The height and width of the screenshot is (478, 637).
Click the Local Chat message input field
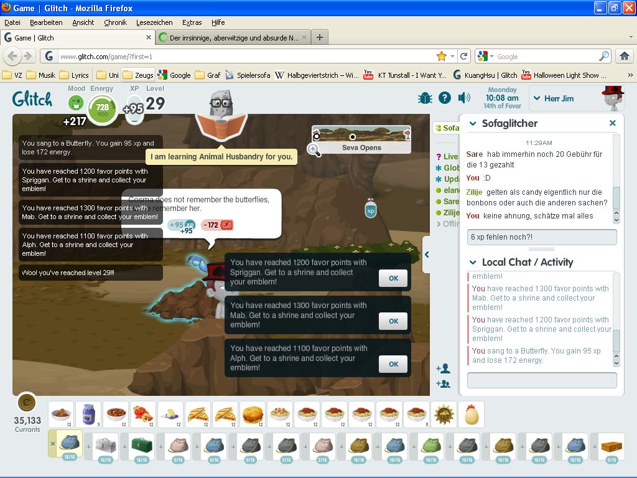click(542, 380)
